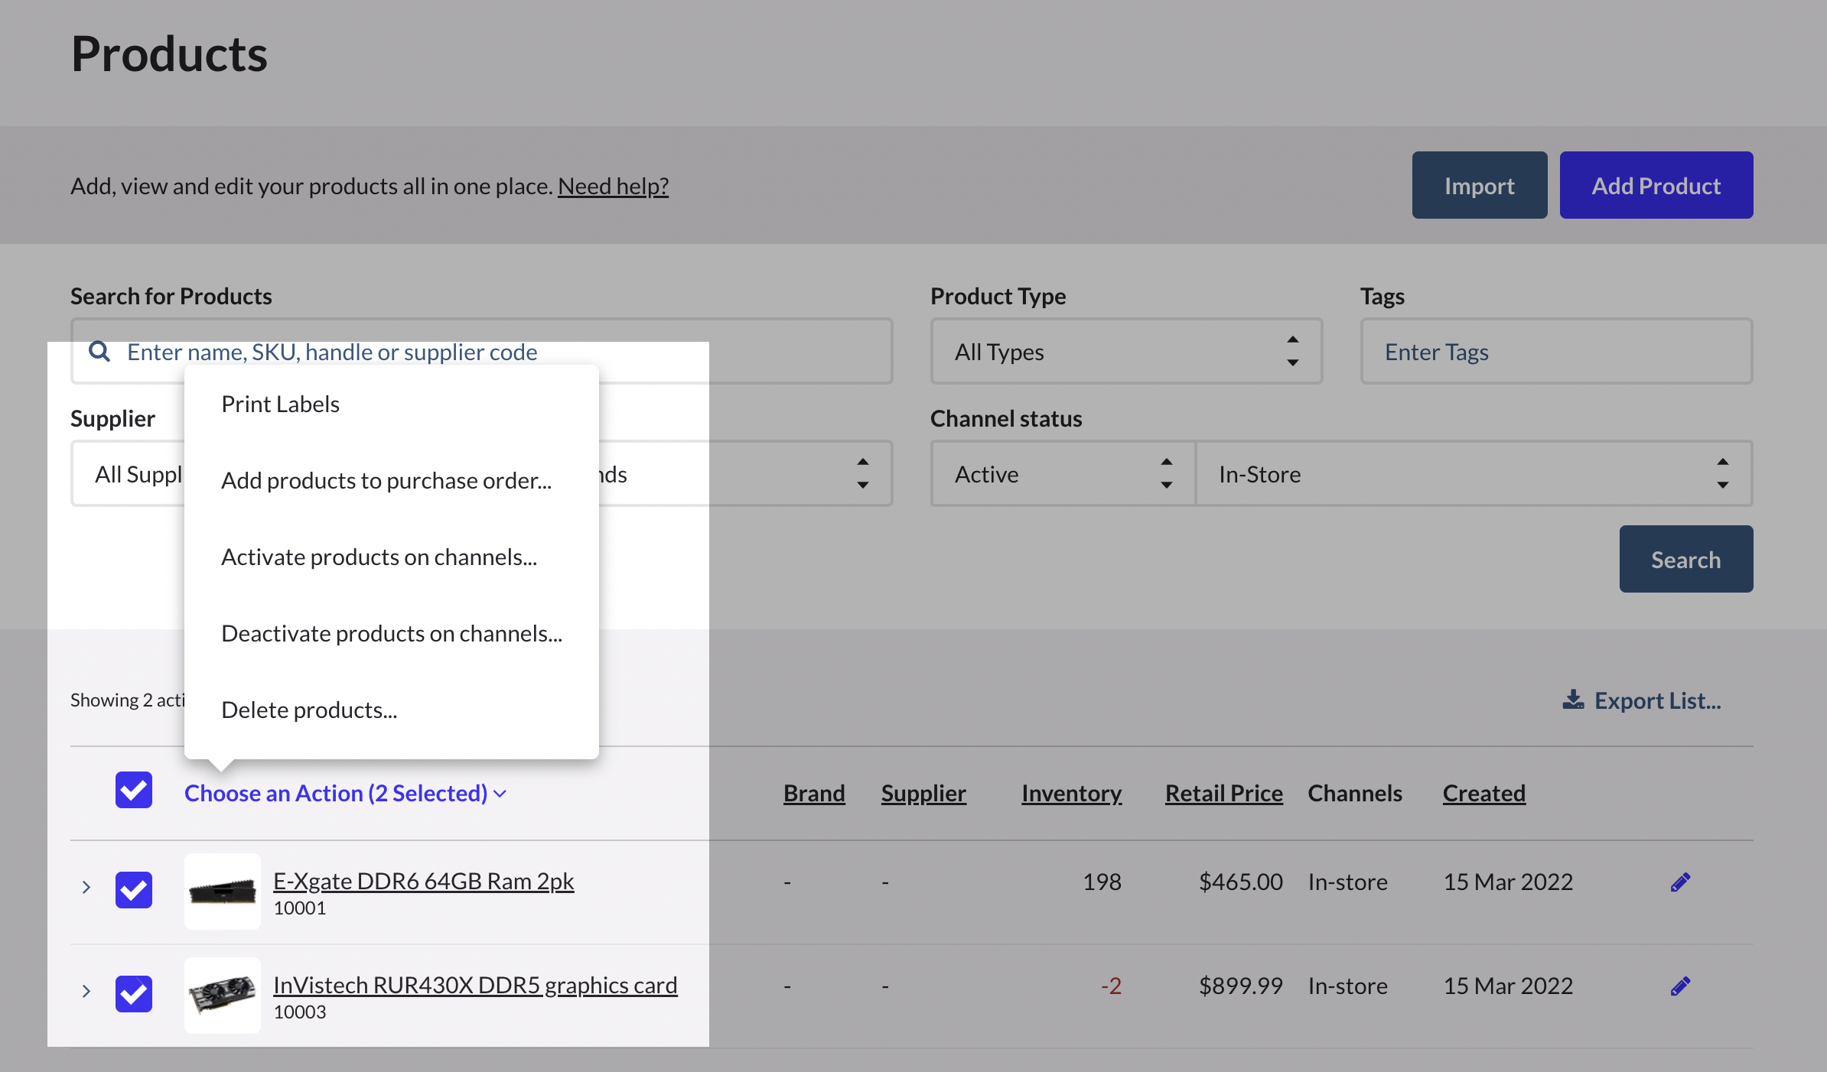This screenshot has width=1827, height=1072.
Task: Open the All Suppliers dropdown
Action: coord(129,474)
